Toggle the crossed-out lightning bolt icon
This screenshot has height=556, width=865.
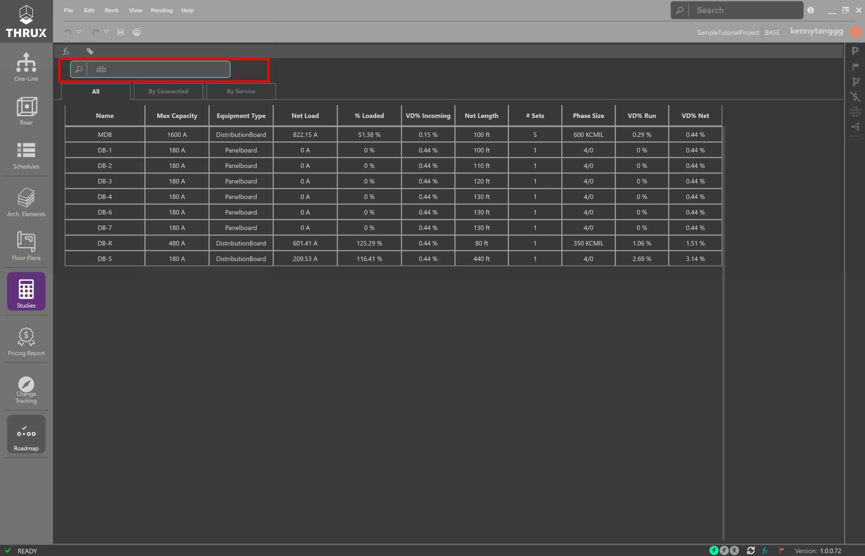[x=734, y=550]
